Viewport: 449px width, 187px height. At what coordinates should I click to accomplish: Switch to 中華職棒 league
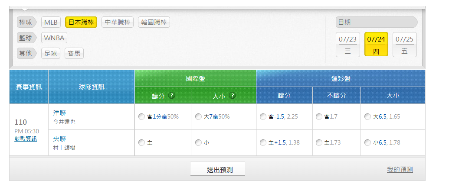click(118, 23)
